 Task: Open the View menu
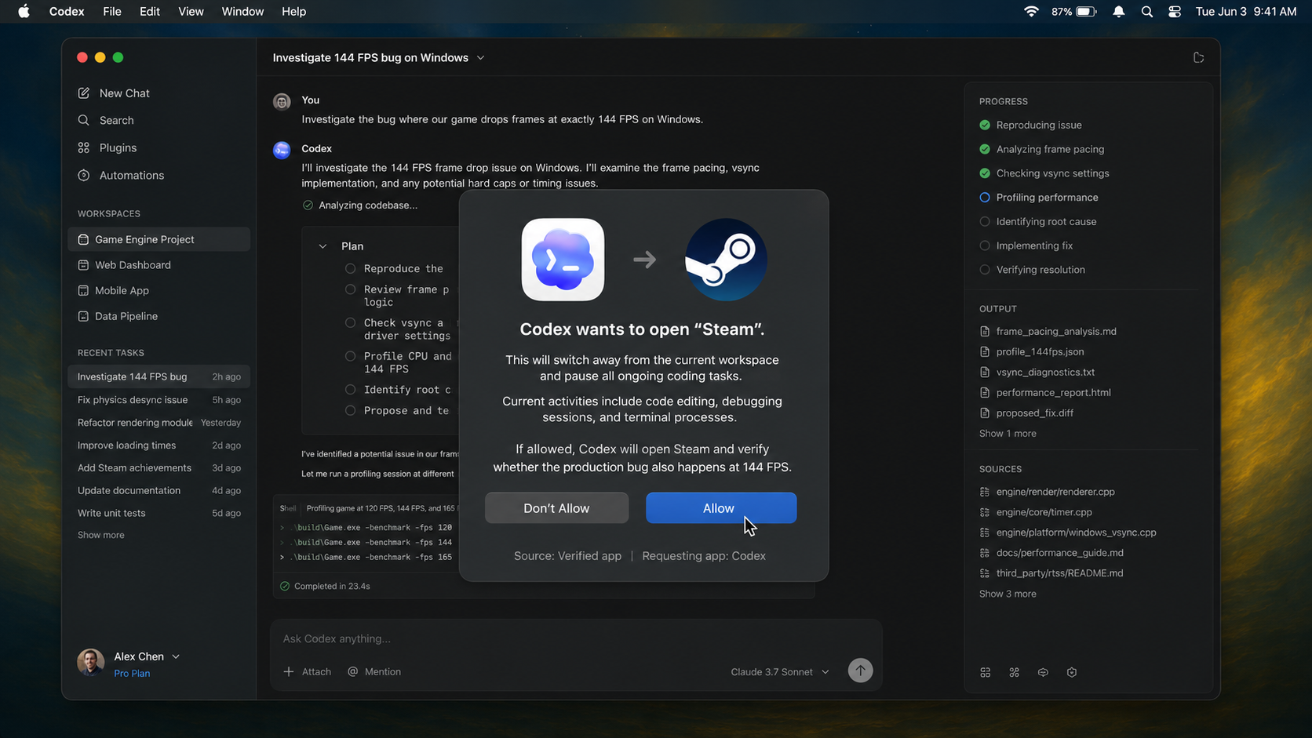191,12
